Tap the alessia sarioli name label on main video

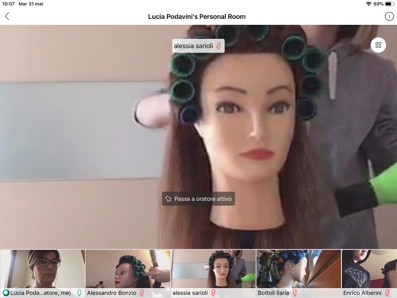pos(194,46)
